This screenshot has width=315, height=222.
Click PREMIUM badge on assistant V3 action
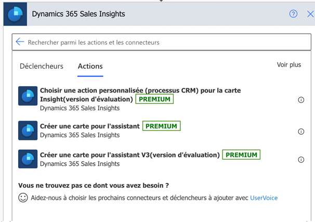click(x=241, y=155)
